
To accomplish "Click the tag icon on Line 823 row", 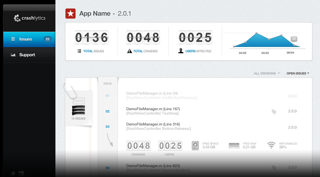I will (274, 168).
